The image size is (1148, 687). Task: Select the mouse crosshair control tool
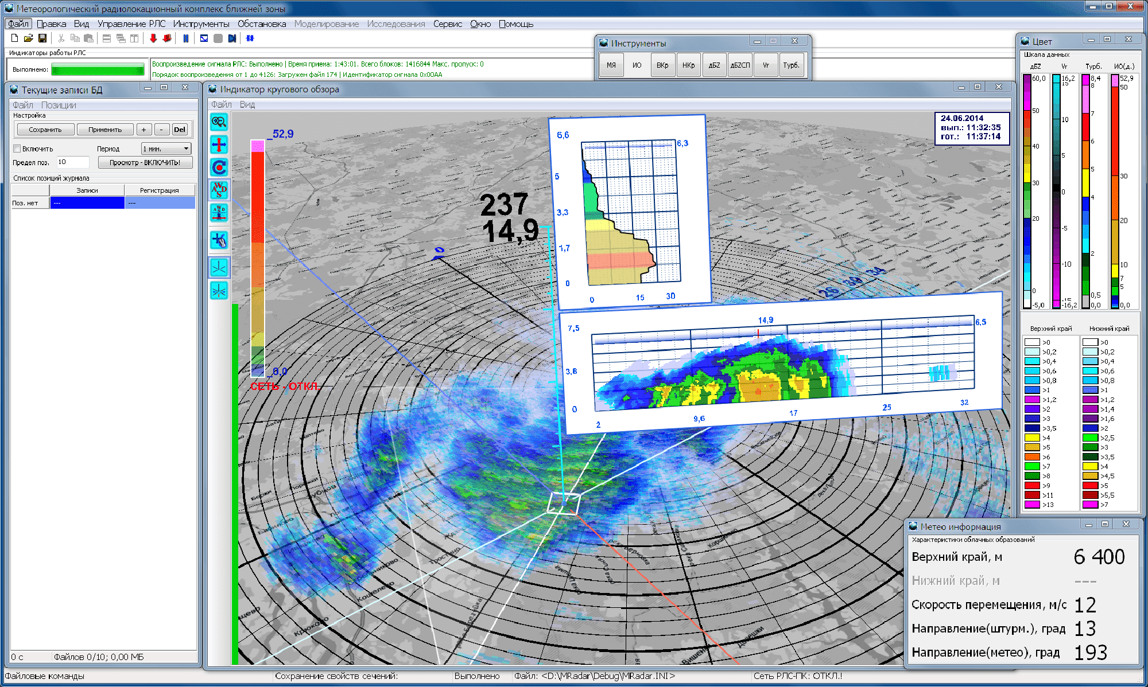219,240
